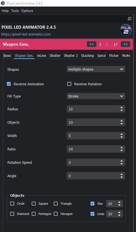Screen dimensions: 136x232
Task: Open the Fill Type dropdown showing Stroke
Action: (x=96, y=96)
